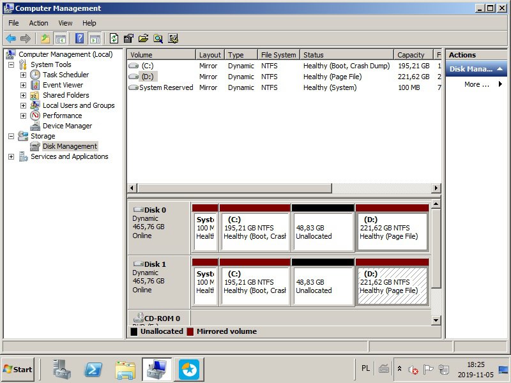The height and width of the screenshot is (383, 511).
Task: Sort by the Layout column header
Action: 210,55
